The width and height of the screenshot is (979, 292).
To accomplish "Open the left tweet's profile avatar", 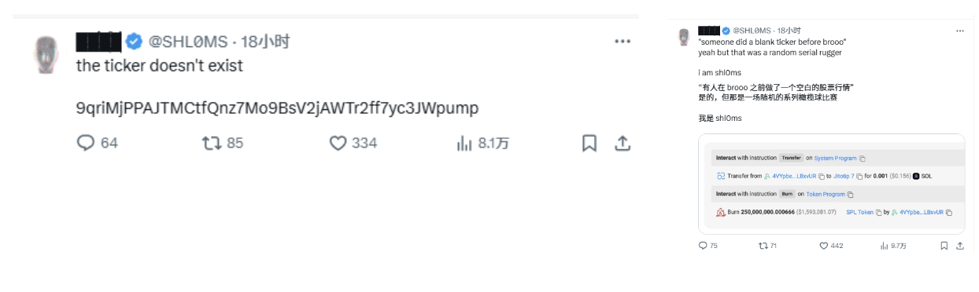I will point(47,54).
